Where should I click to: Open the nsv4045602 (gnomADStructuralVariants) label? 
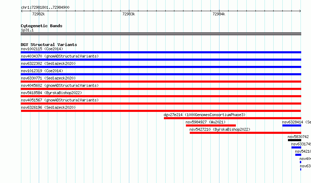pos(60,85)
